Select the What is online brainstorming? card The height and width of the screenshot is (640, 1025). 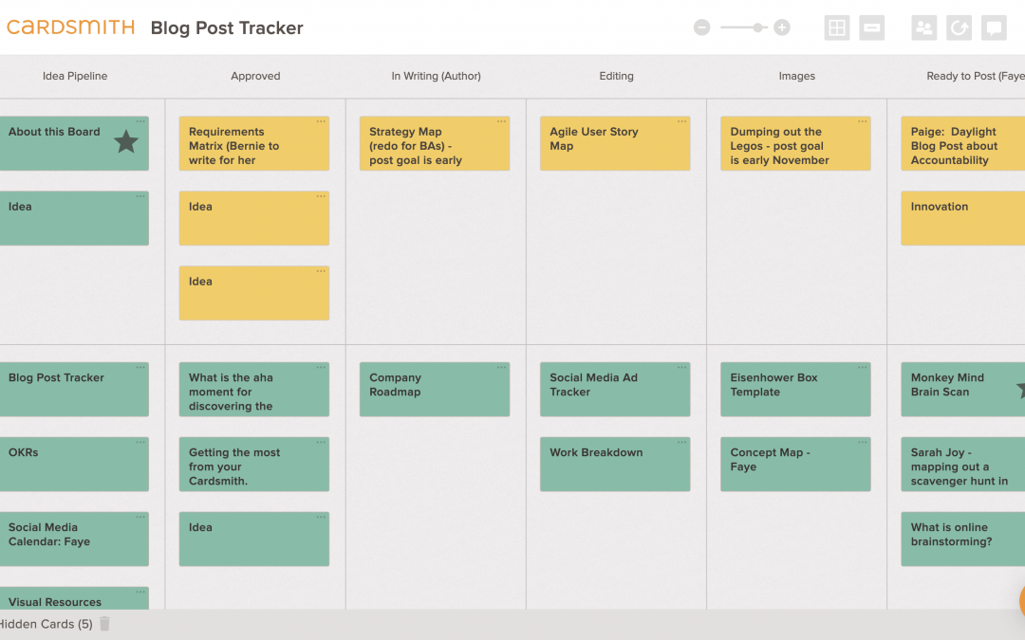pos(963,539)
